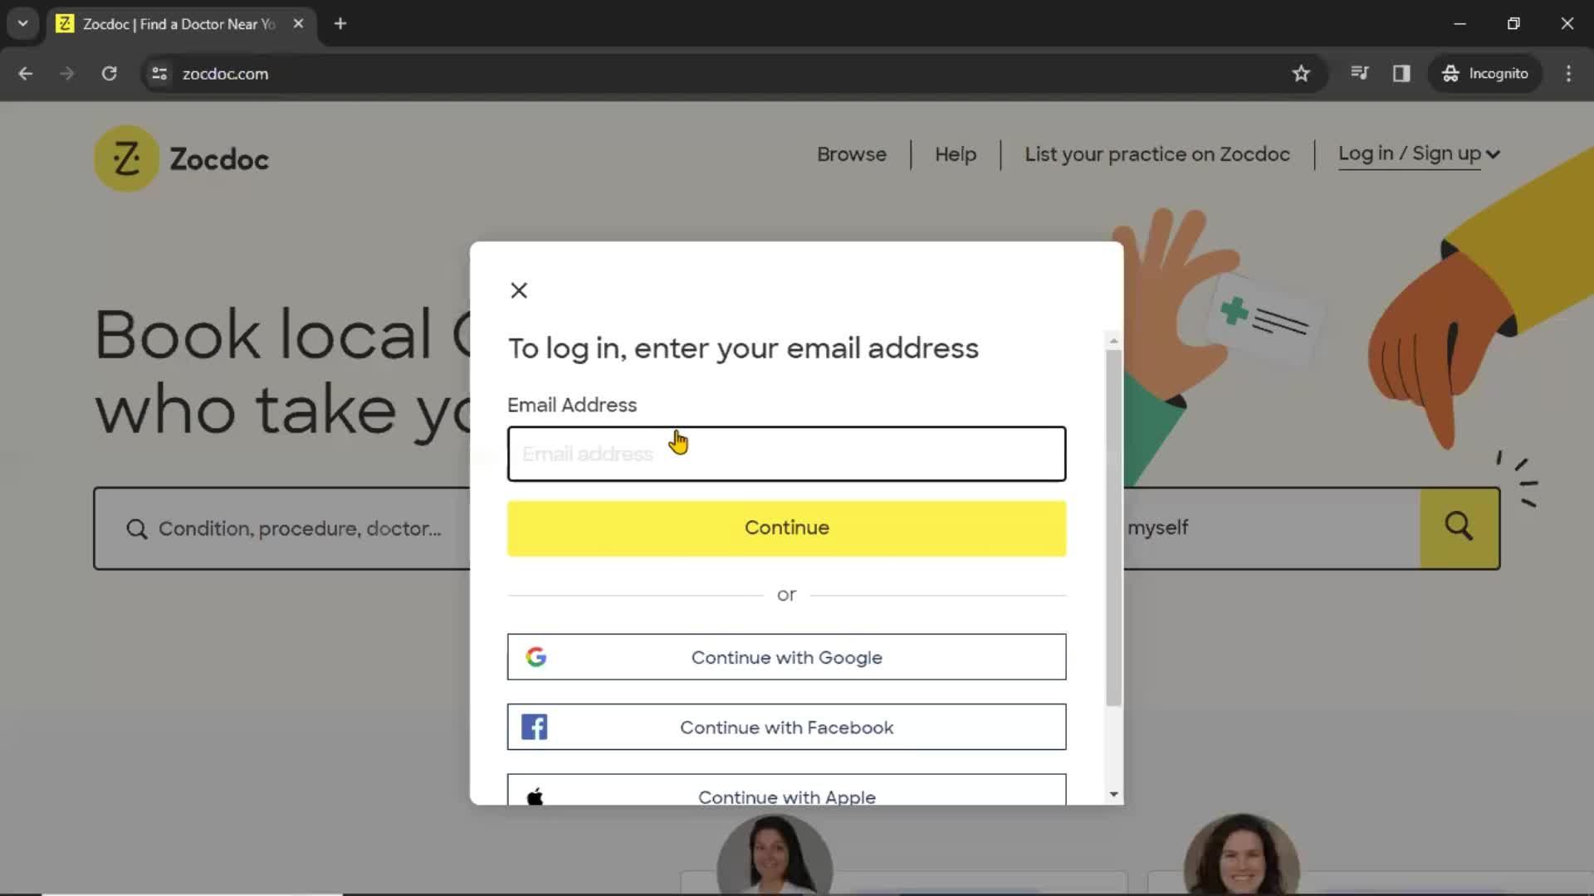Expand the browser tab list chevron
1594x896 pixels.
(23, 24)
